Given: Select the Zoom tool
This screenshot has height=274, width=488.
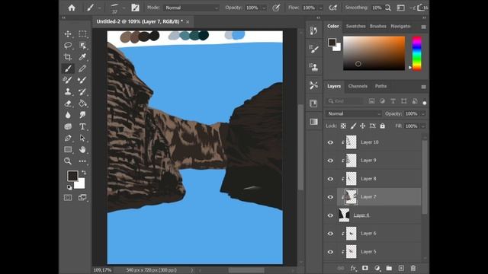Looking at the screenshot, I should pyautogui.click(x=68, y=161).
